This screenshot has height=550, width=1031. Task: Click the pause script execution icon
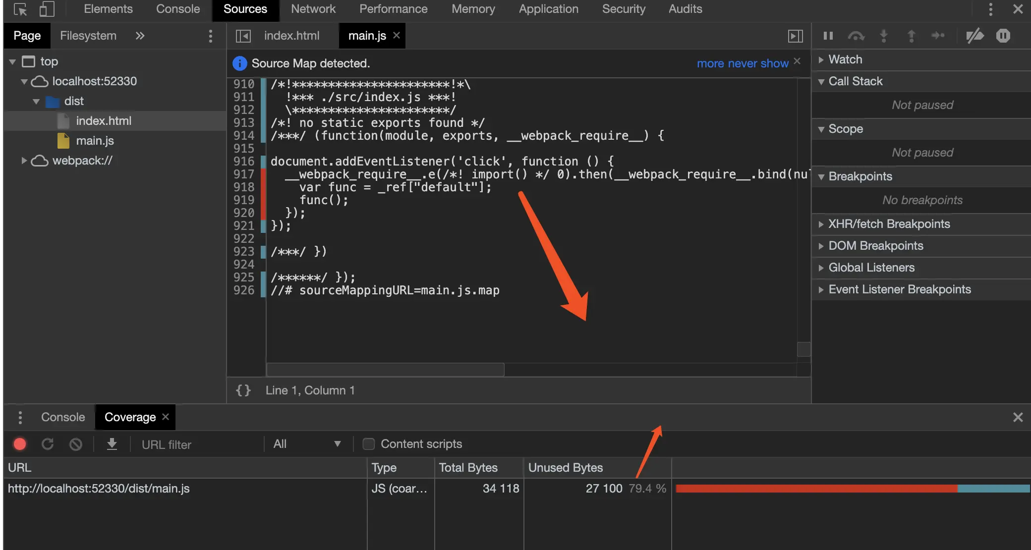click(x=828, y=36)
